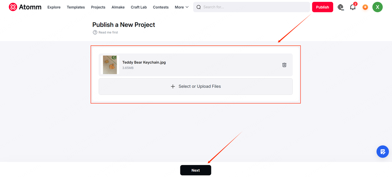Click the red Publish button

(322, 7)
